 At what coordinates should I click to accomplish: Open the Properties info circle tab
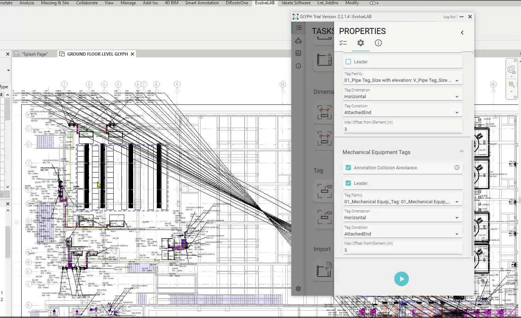[378, 43]
